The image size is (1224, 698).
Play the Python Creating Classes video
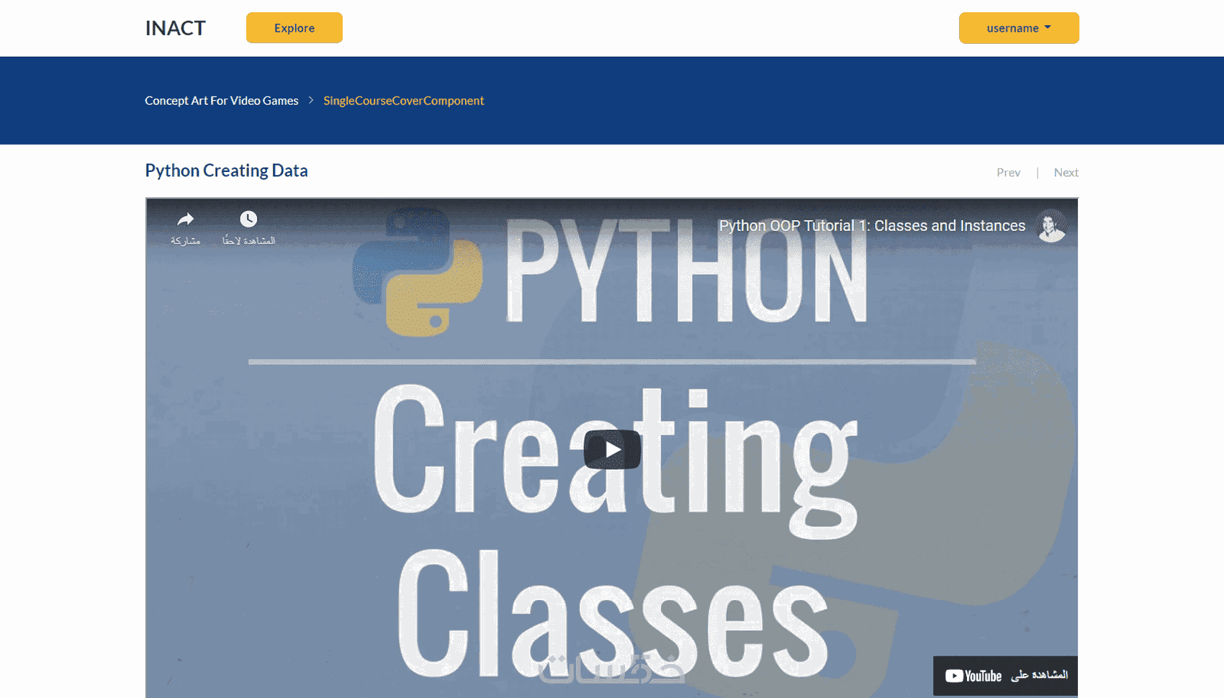[x=612, y=450]
